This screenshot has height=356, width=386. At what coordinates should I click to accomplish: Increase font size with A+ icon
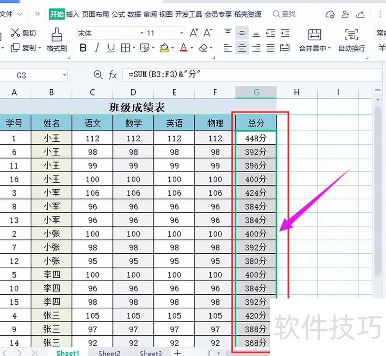194,33
